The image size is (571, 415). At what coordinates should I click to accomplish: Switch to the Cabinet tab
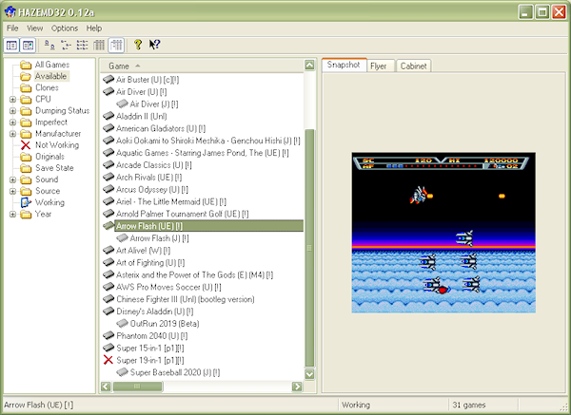click(x=413, y=66)
